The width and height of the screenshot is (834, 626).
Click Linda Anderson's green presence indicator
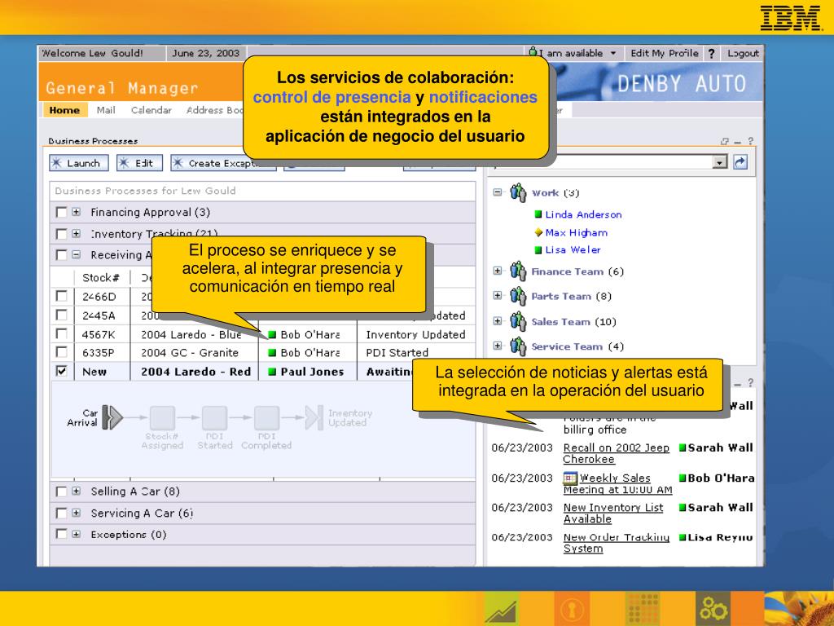[538, 214]
